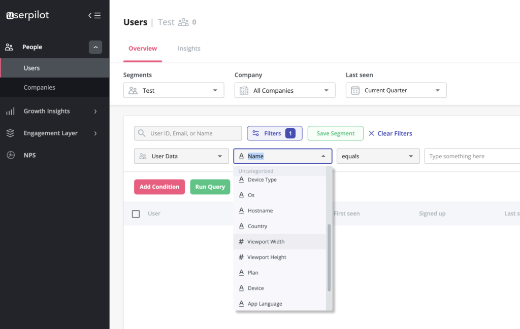Click the users count icon next to Test
520x329 pixels.
click(183, 22)
